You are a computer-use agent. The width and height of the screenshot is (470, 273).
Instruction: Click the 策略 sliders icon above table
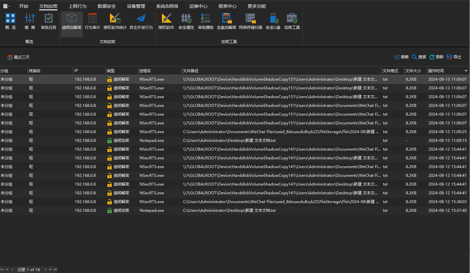[x=397, y=57]
